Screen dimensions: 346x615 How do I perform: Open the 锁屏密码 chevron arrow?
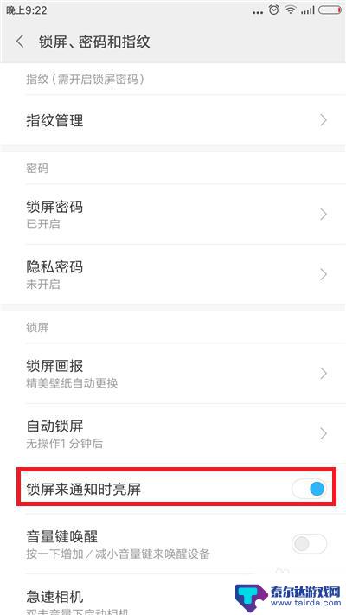(324, 215)
